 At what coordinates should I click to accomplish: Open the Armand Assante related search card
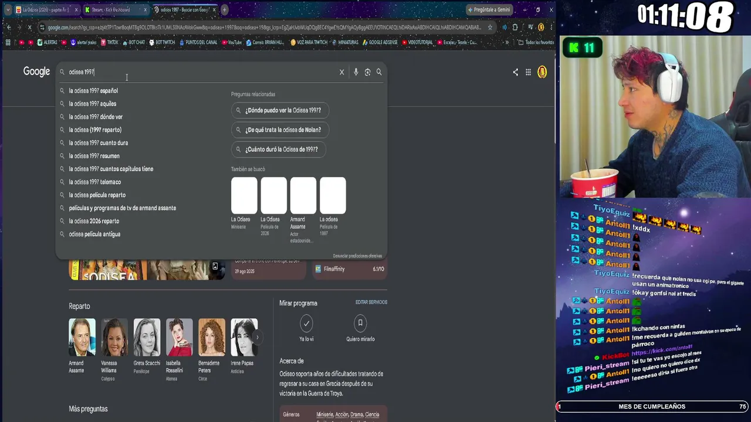303,210
